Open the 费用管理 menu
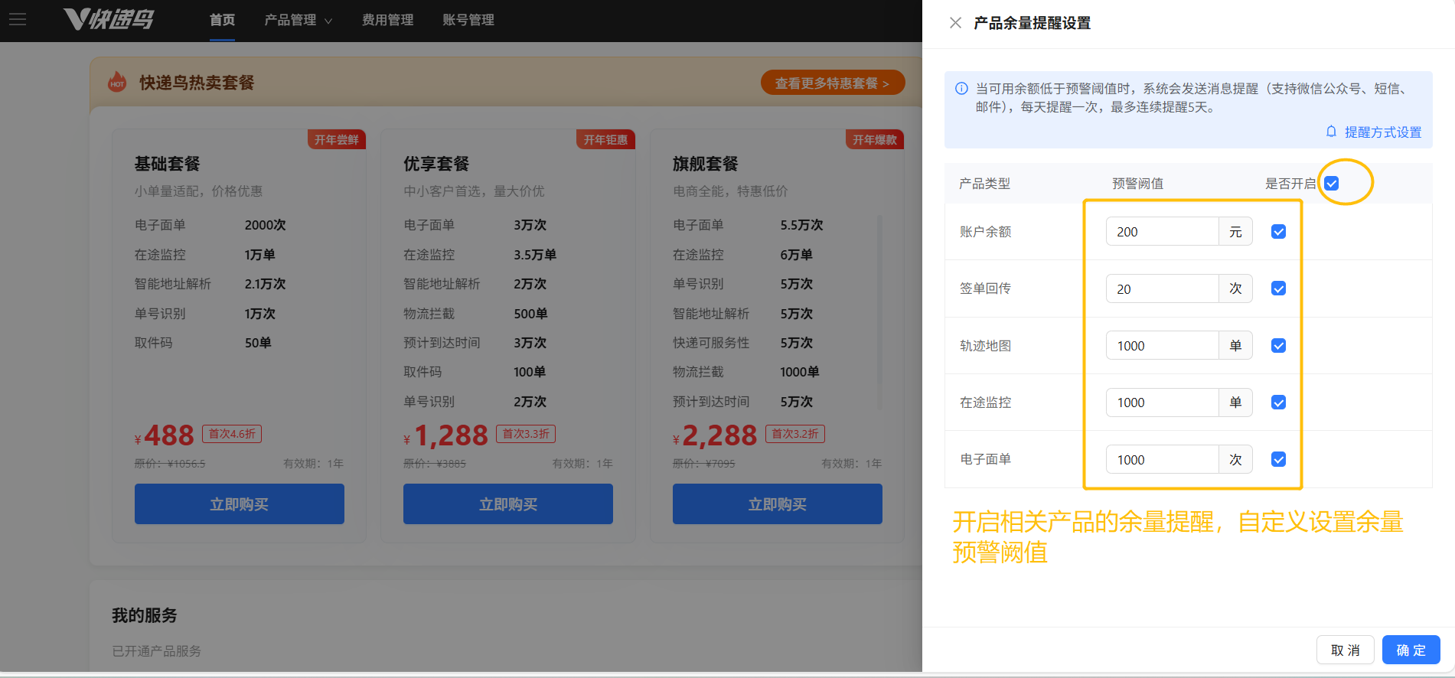Image resolution: width=1455 pixels, height=678 pixels. (x=387, y=20)
